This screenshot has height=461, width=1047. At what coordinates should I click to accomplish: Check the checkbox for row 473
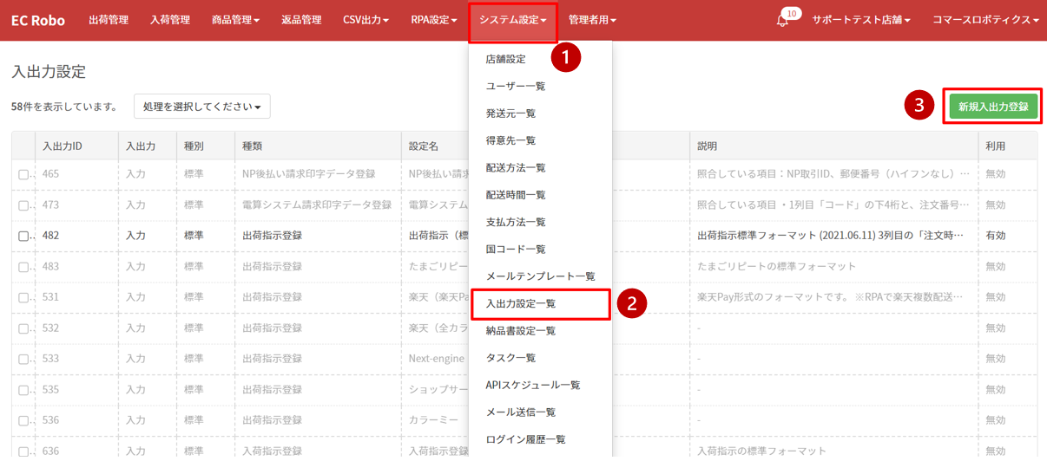coord(23,205)
